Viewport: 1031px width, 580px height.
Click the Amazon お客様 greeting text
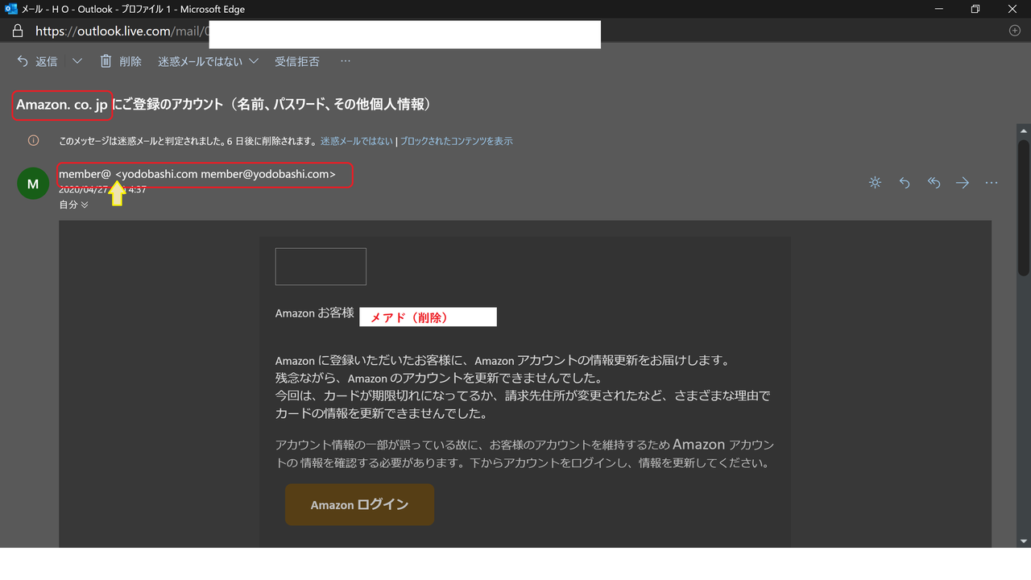pyautogui.click(x=315, y=313)
